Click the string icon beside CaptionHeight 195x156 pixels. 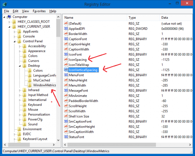pyautogui.click(x=66, y=44)
